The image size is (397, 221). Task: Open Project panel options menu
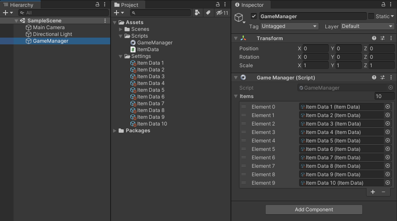(225, 4)
